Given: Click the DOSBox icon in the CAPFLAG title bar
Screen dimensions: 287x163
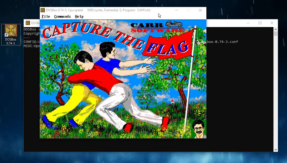Looking at the screenshot, I should [43, 10].
